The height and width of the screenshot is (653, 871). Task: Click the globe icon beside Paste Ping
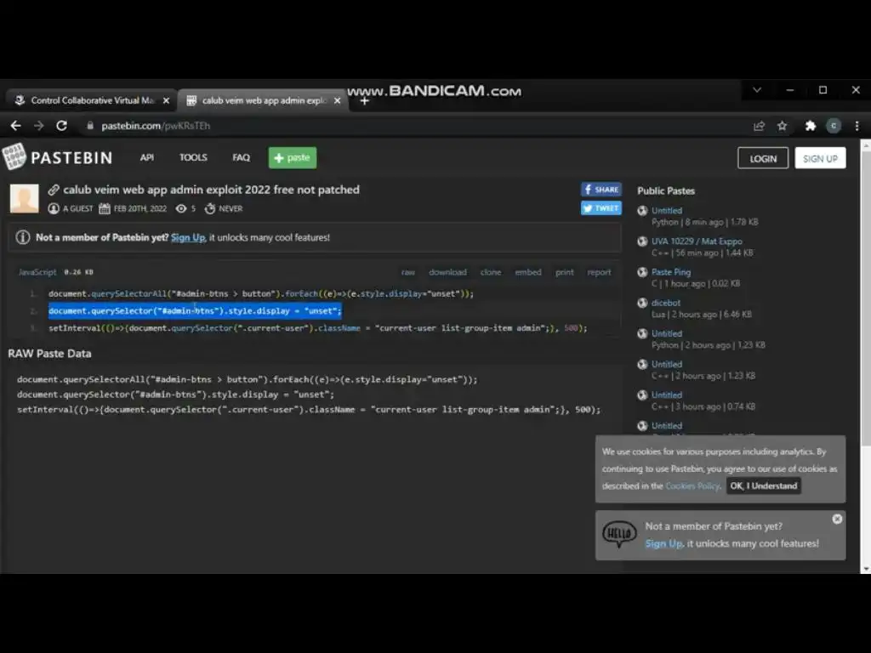point(643,272)
